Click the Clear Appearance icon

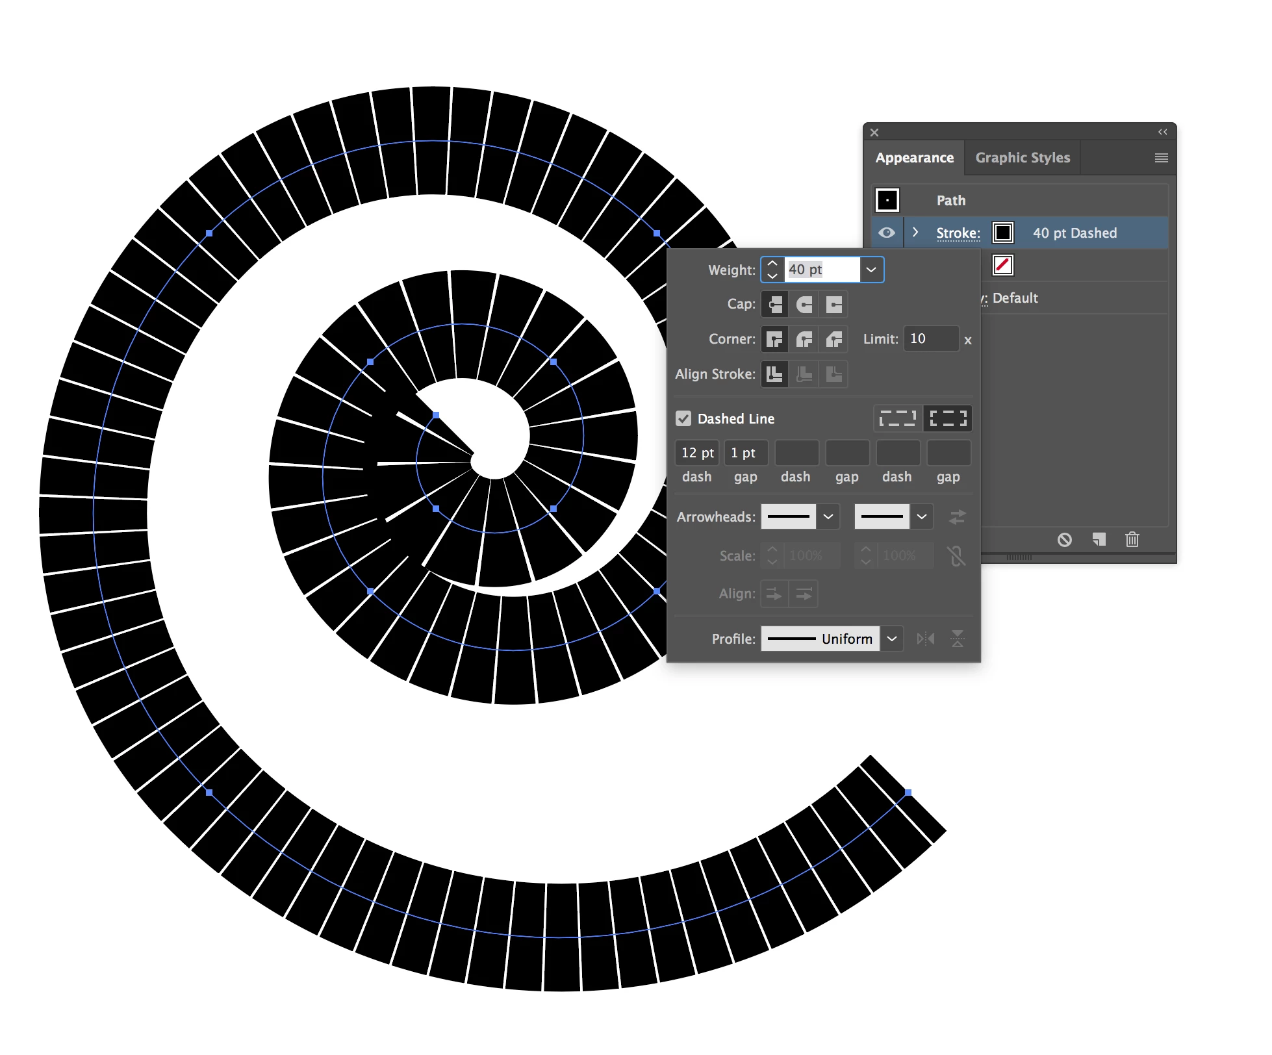(1064, 539)
